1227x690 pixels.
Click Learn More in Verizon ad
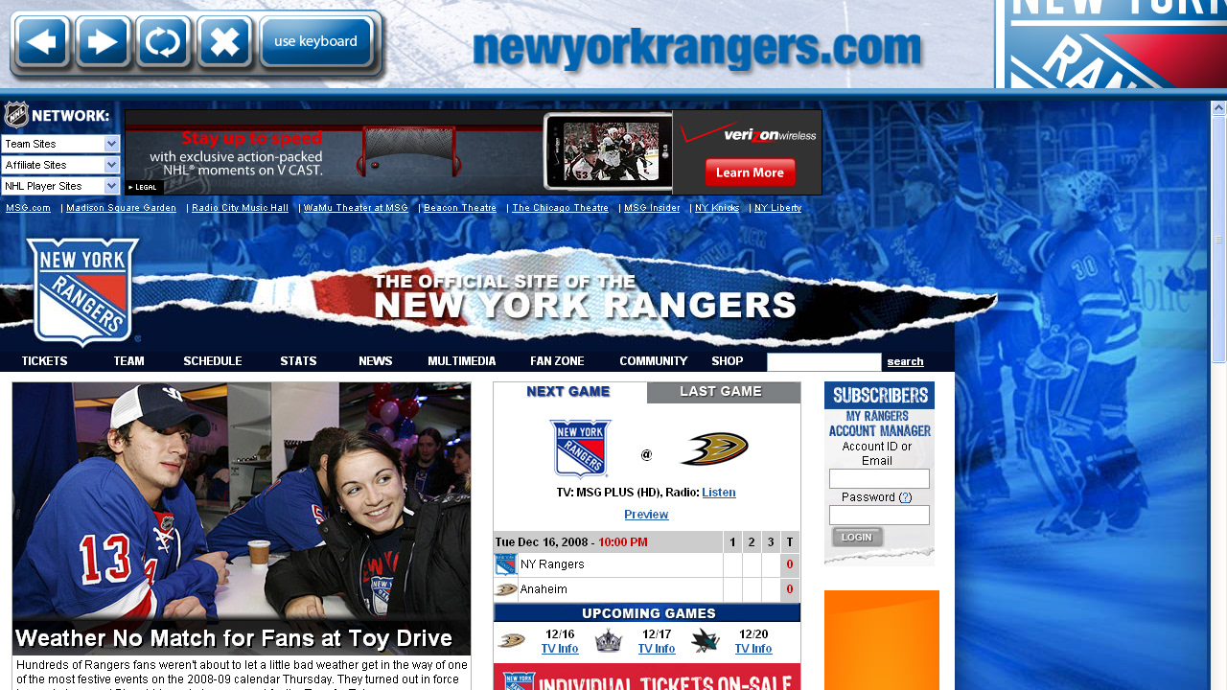click(750, 172)
